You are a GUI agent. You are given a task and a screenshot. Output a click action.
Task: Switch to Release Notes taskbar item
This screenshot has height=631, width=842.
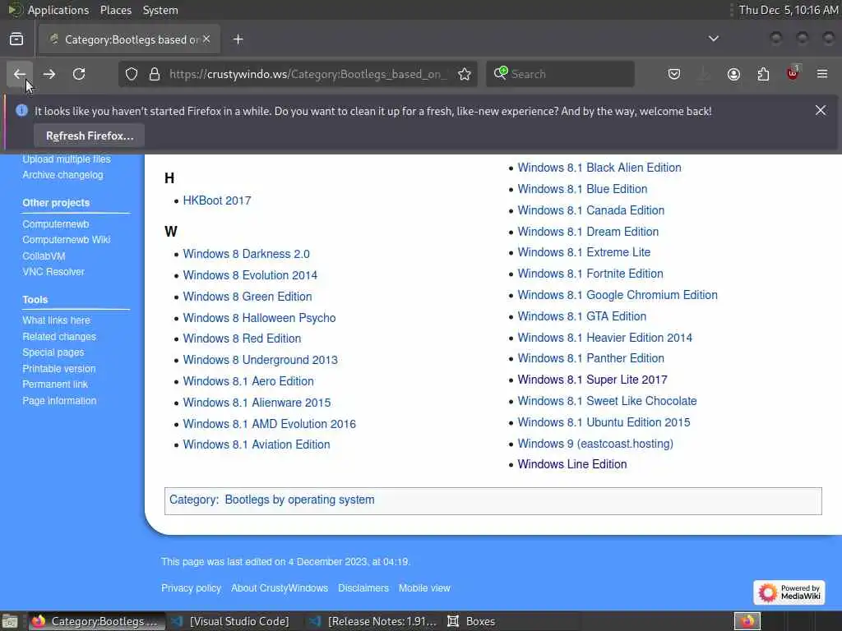pos(375,621)
